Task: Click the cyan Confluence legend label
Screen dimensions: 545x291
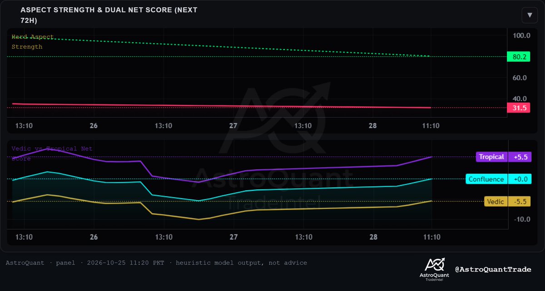Action: [x=487, y=179]
